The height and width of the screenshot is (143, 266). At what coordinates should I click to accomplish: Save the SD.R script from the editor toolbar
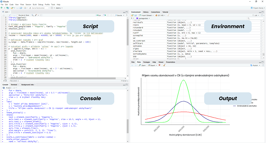[14, 15]
